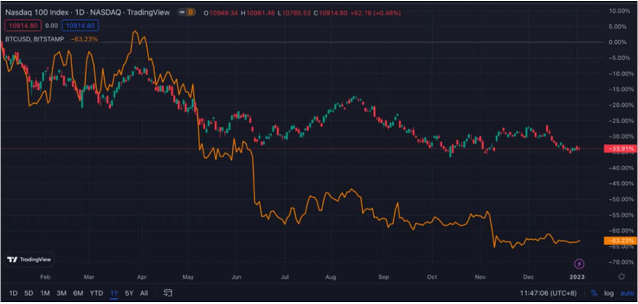Click the purple lightning bolt icon
638x304 pixels.
[x=580, y=264]
